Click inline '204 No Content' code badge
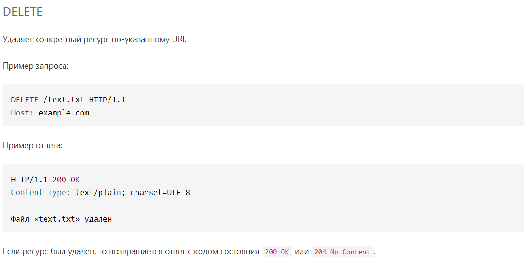This screenshot has width=527, height=266. click(x=342, y=252)
